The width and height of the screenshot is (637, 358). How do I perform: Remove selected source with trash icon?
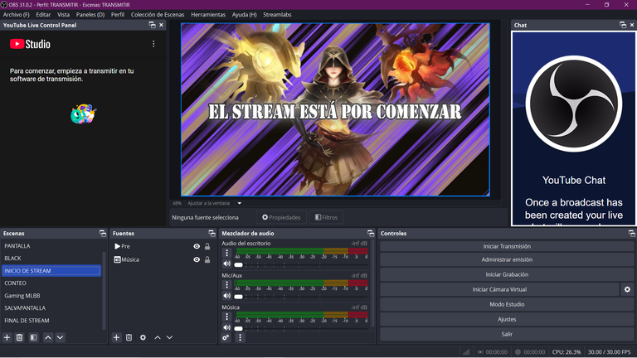click(x=129, y=337)
